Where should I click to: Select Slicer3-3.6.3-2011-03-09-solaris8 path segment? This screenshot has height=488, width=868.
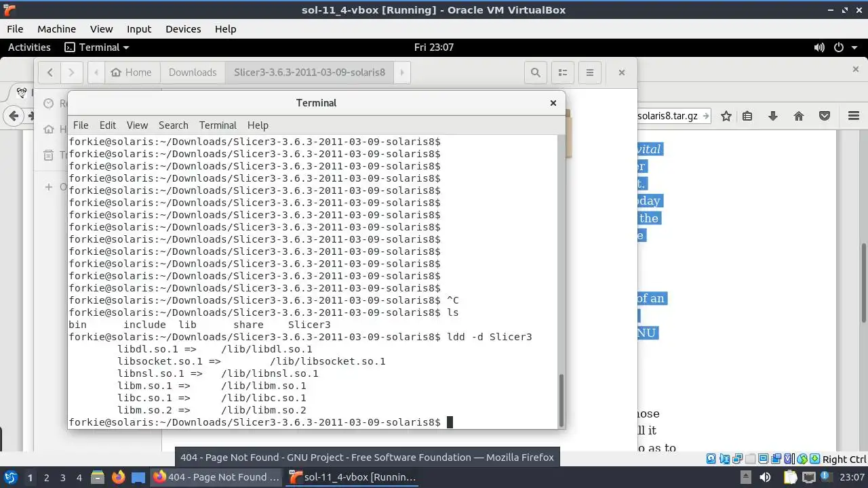tap(309, 73)
